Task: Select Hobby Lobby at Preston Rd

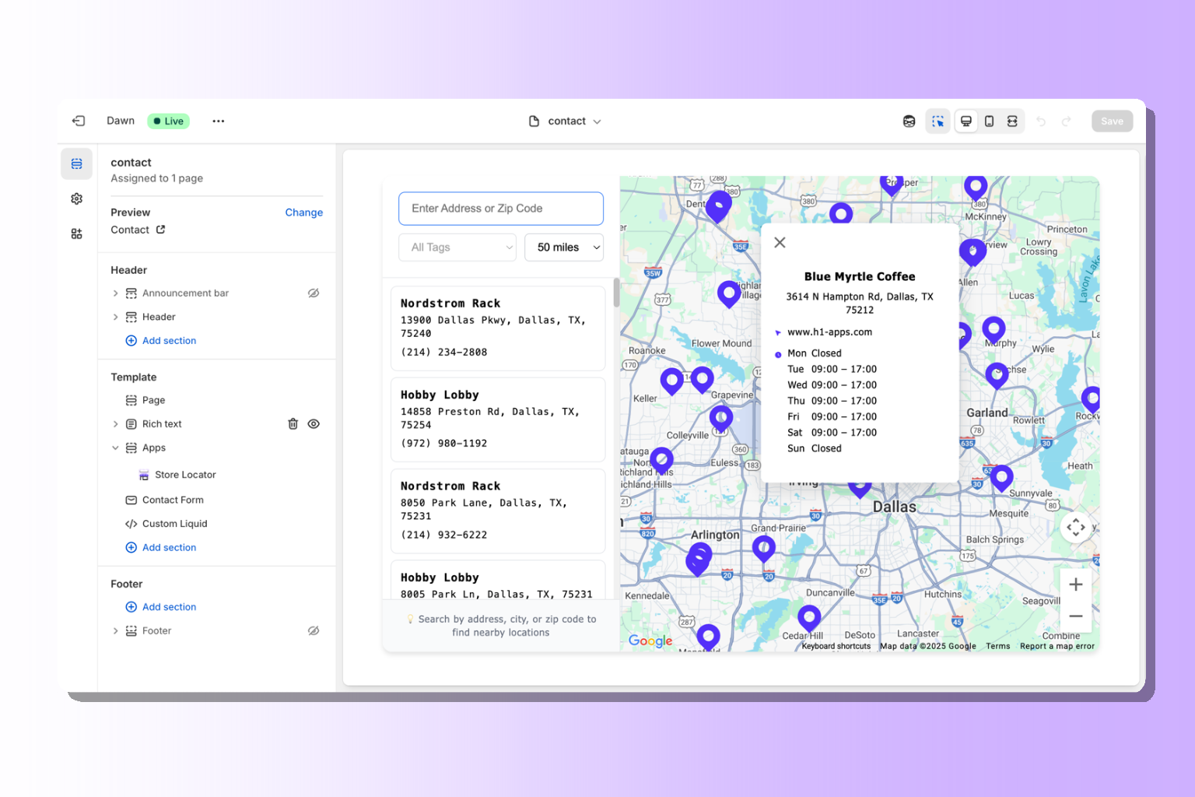Action: pyautogui.click(x=498, y=420)
